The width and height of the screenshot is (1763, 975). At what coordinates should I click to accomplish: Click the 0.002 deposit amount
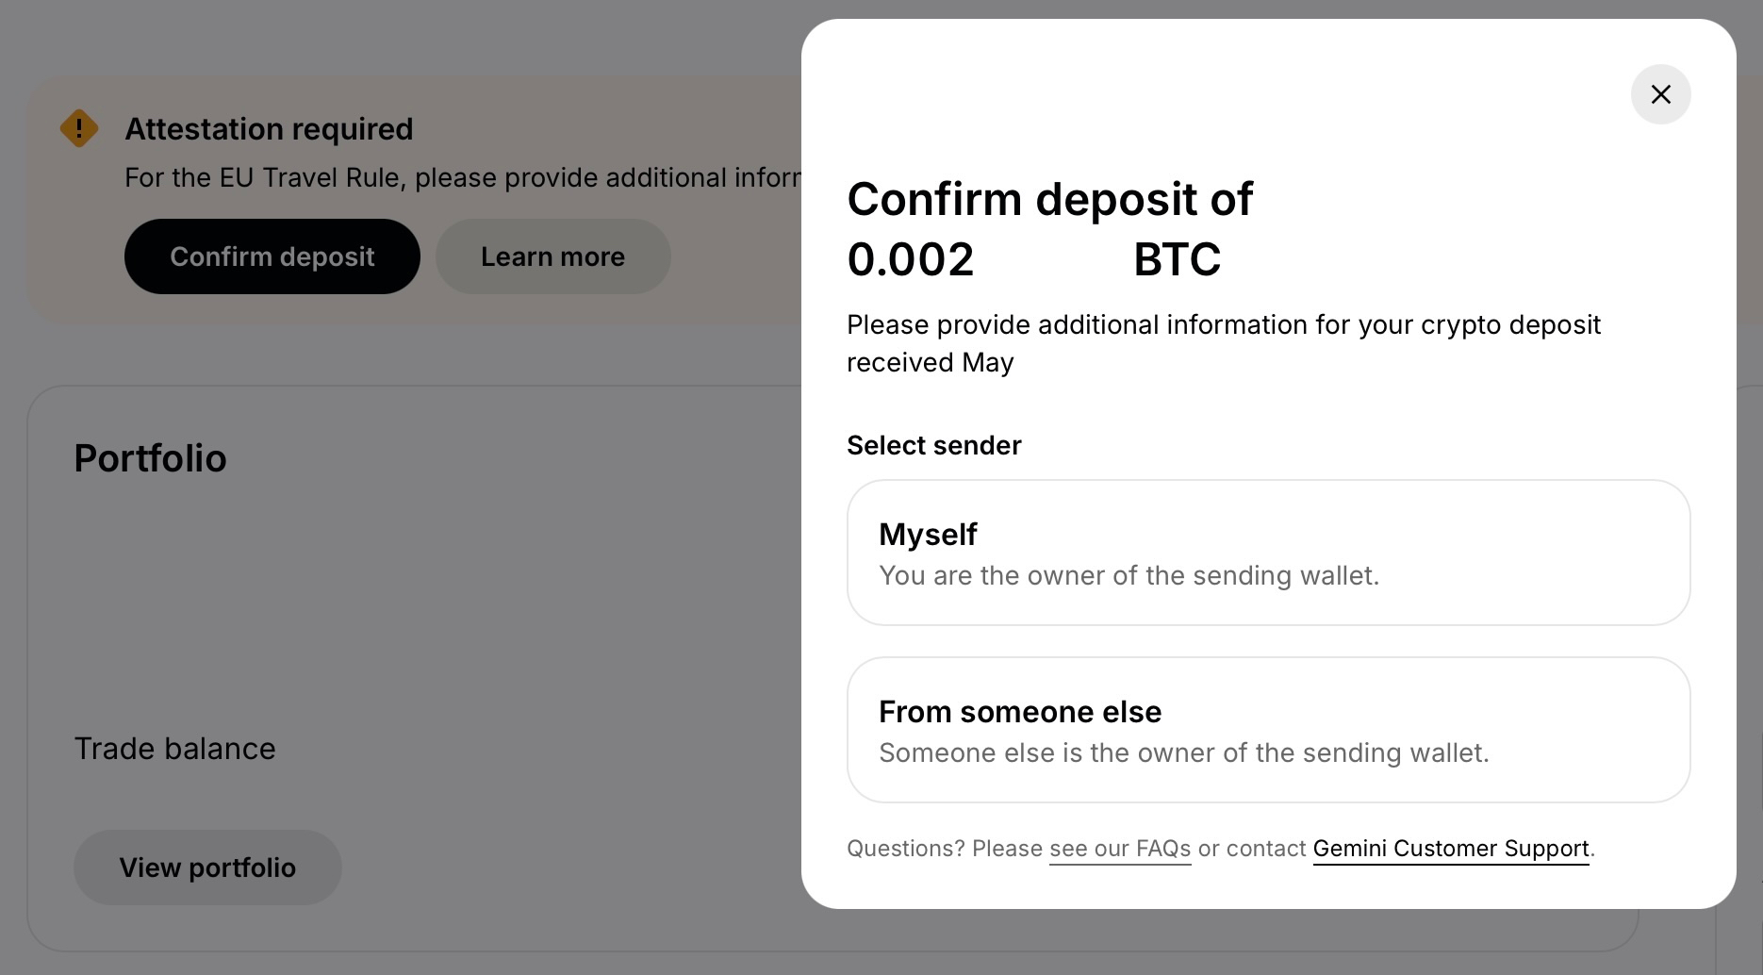pyautogui.click(x=911, y=259)
